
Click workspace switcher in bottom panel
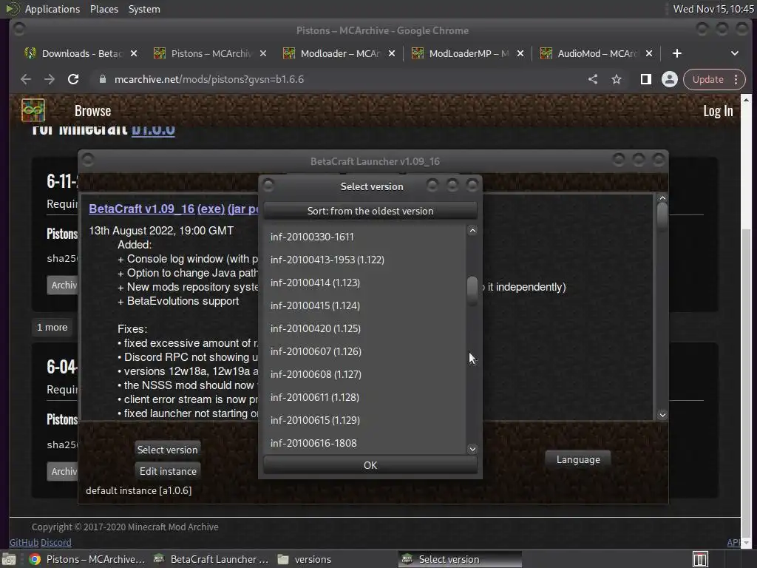[700, 559]
